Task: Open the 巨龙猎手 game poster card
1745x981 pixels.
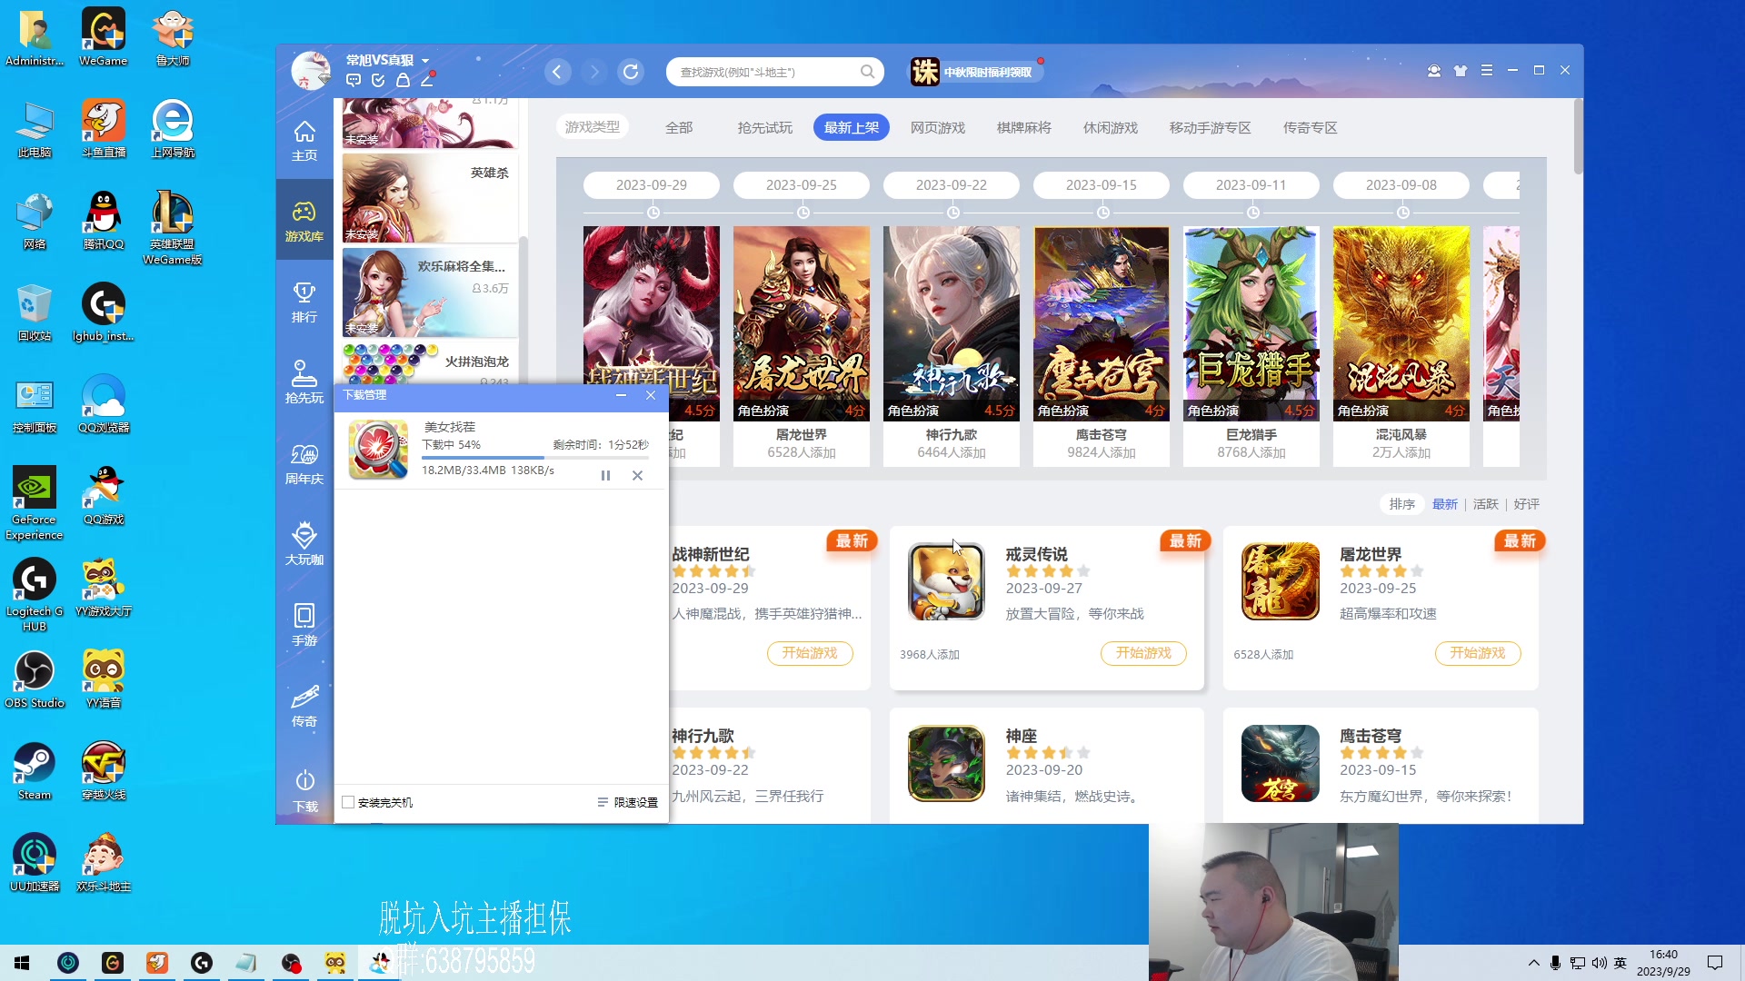Action: point(1251,346)
